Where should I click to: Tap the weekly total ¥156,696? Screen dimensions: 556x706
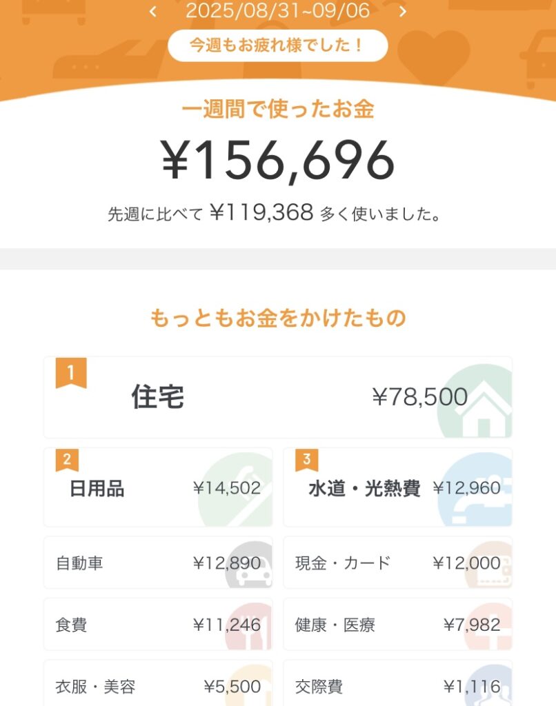(278, 160)
